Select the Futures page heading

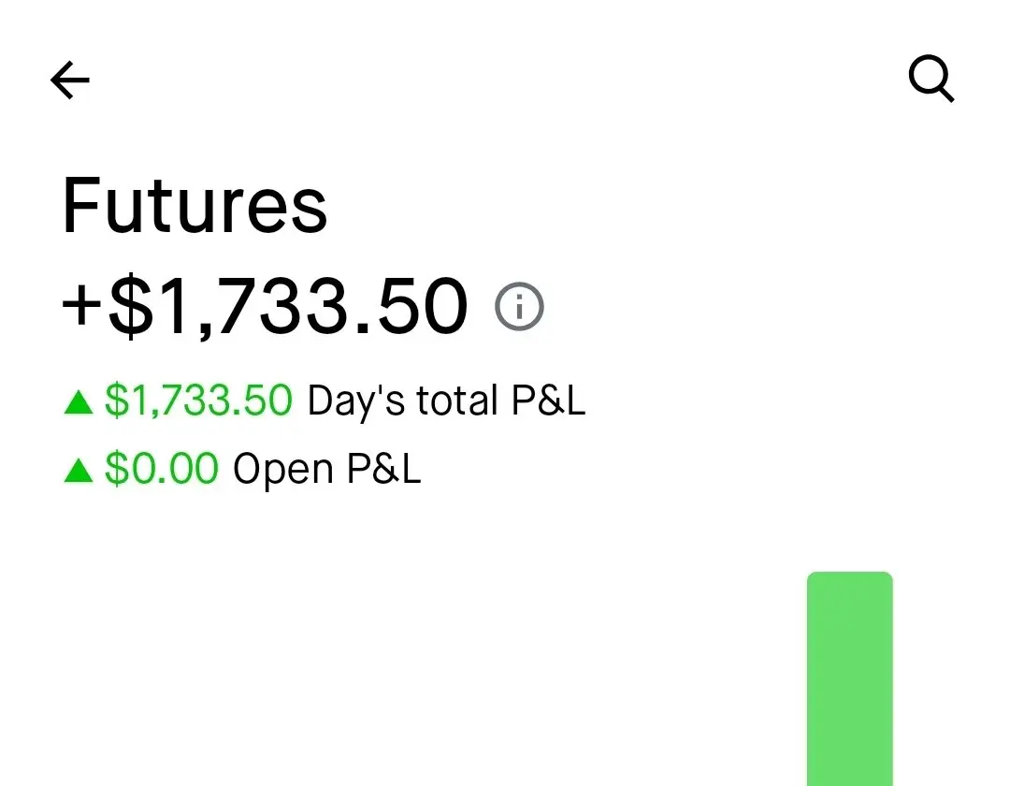coord(195,206)
